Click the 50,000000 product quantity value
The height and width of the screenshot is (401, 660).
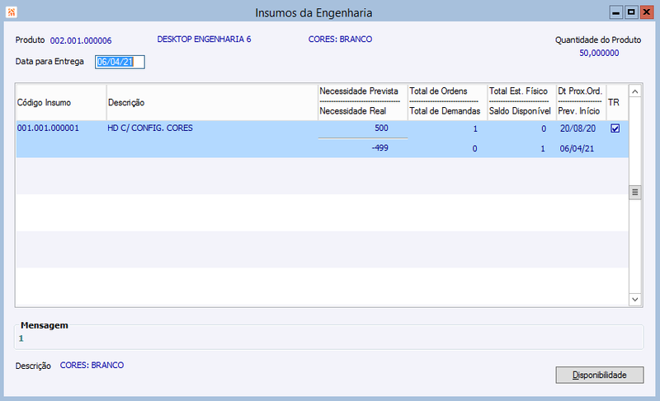point(599,53)
